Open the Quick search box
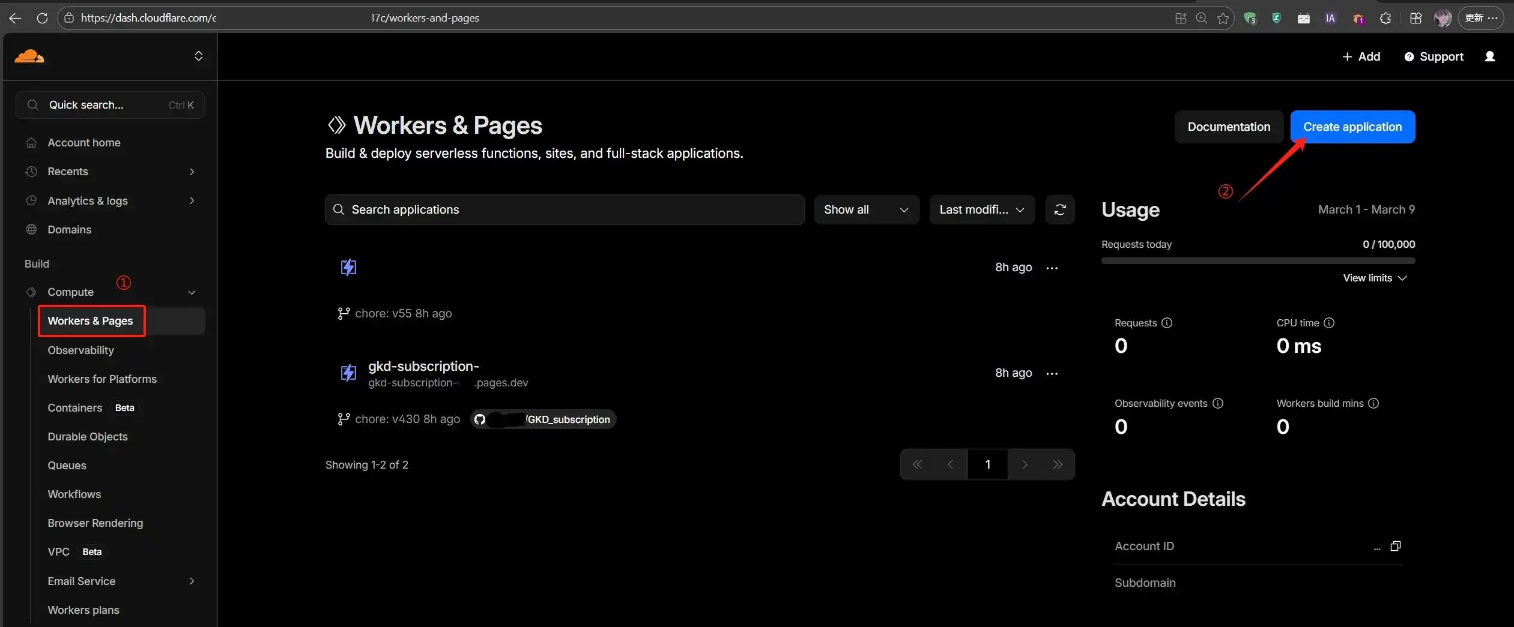Viewport: 1514px width, 627px height. [x=110, y=105]
